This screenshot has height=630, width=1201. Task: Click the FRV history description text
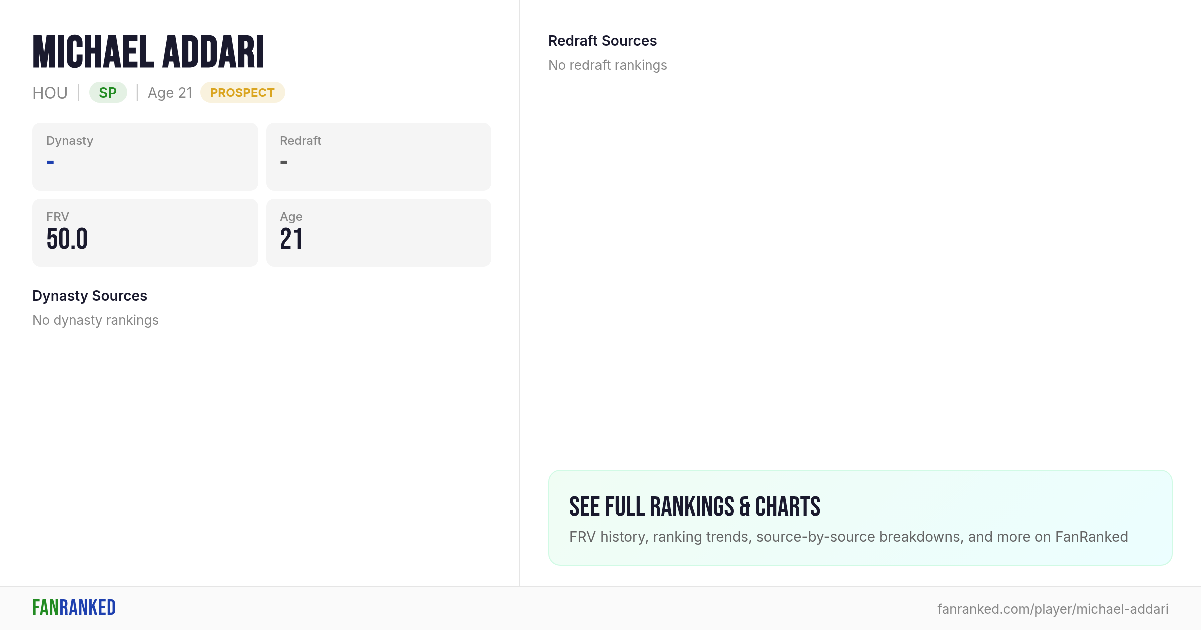(x=849, y=537)
